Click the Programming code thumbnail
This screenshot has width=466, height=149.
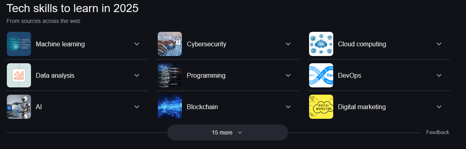pos(170,75)
